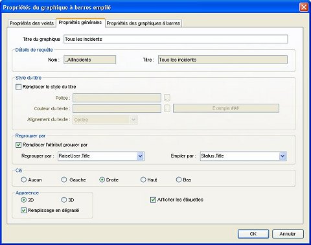311x245 pixels.
Task: Open color picker button beside Couleur du texte
Action: tap(167, 108)
